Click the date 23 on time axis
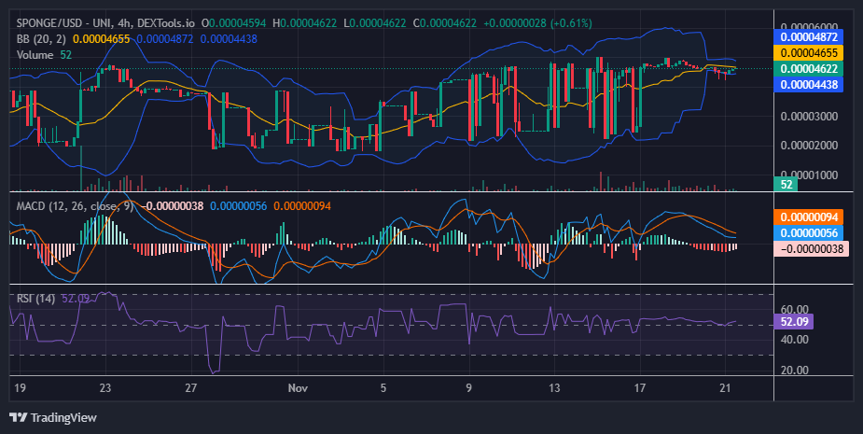Image resolution: width=863 pixels, height=434 pixels. tap(105, 387)
